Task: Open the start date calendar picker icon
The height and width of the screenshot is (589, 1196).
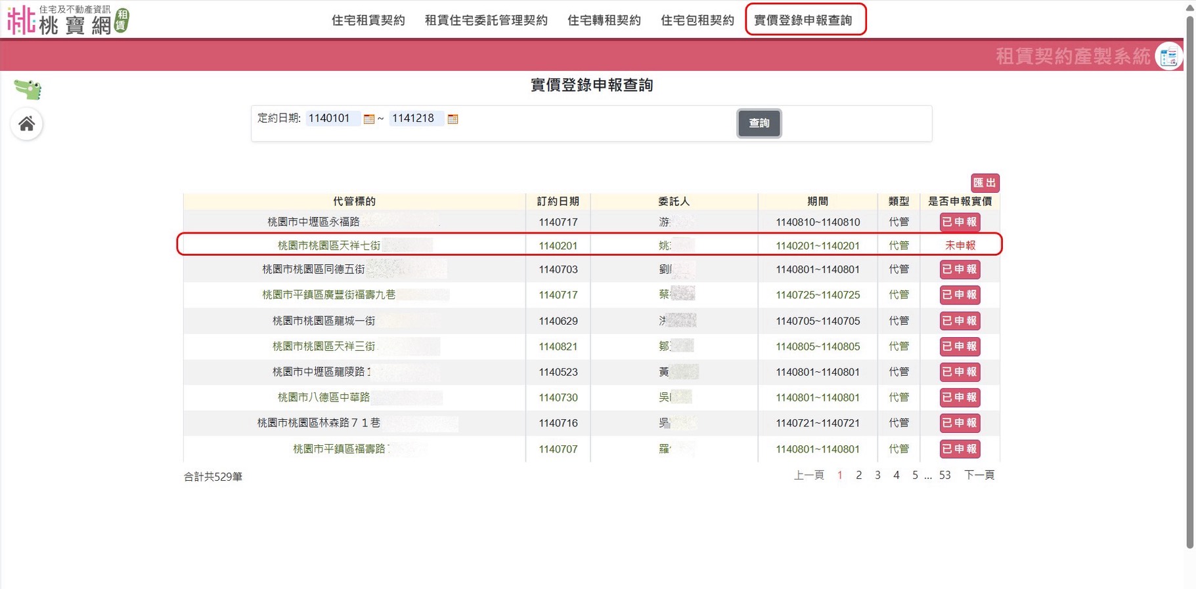Action: click(x=369, y=119)
